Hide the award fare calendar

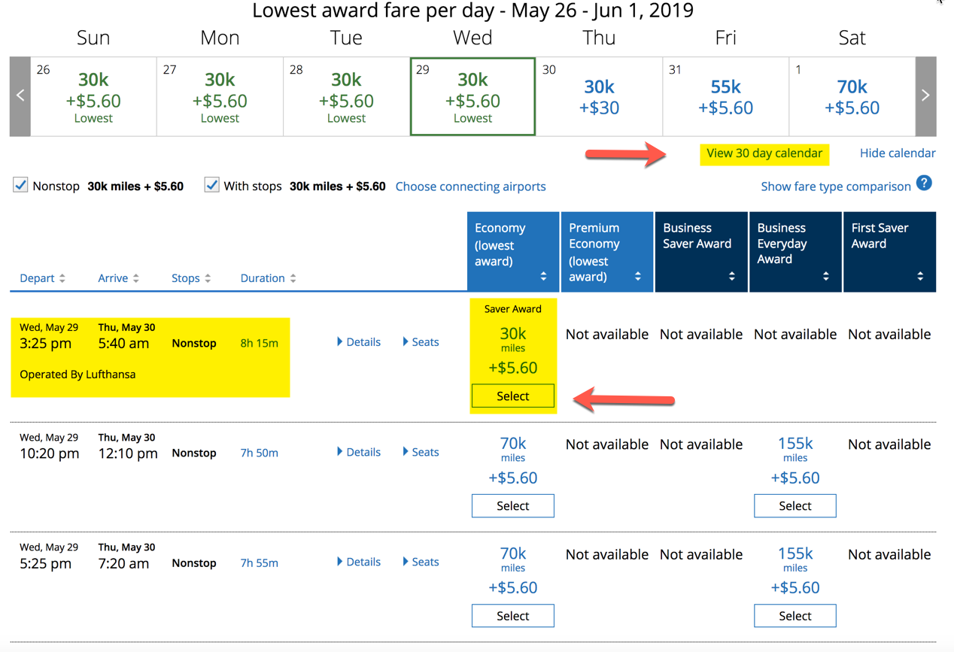897,153
